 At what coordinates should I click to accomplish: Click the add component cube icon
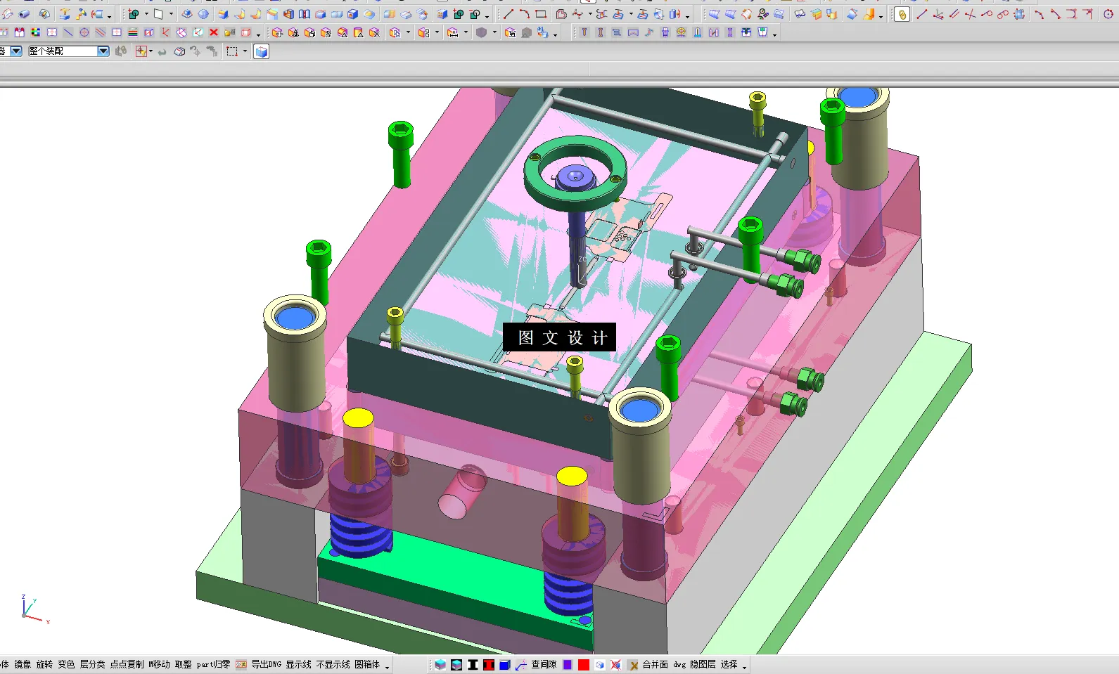point(277,32)
